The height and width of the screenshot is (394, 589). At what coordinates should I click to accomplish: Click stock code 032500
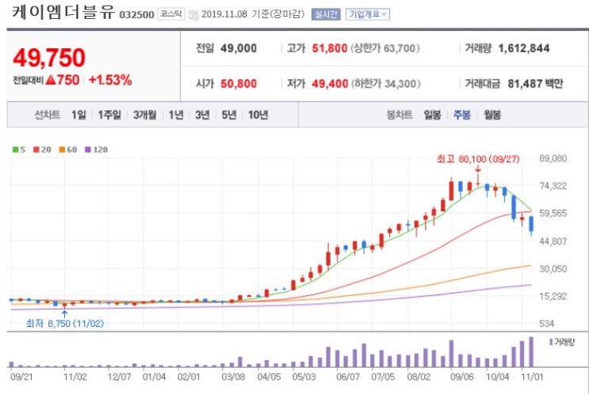tap(136, 15)
